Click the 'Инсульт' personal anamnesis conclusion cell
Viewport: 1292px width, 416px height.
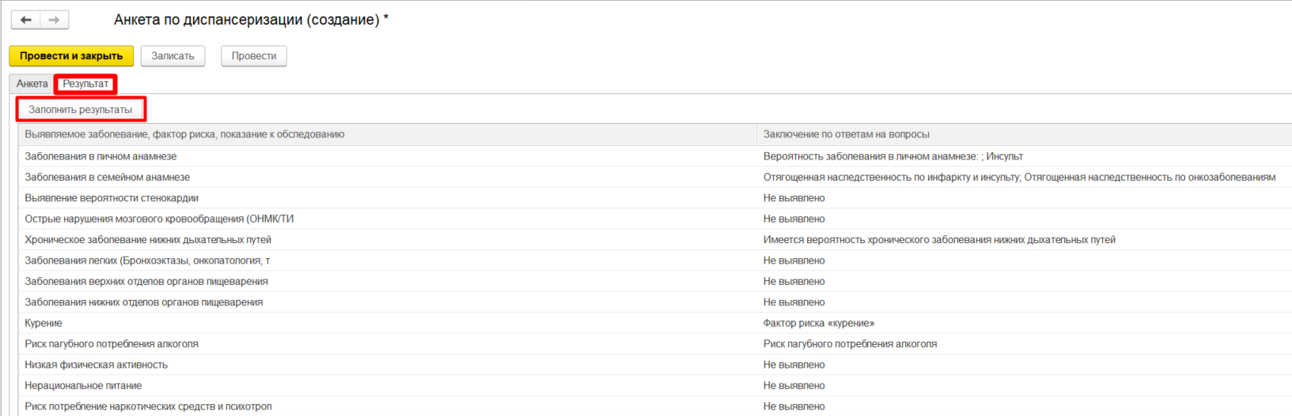tap(892, 156)
